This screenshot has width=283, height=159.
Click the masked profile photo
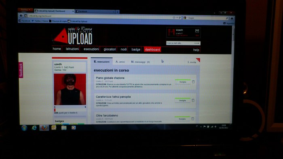pos(70,89)
